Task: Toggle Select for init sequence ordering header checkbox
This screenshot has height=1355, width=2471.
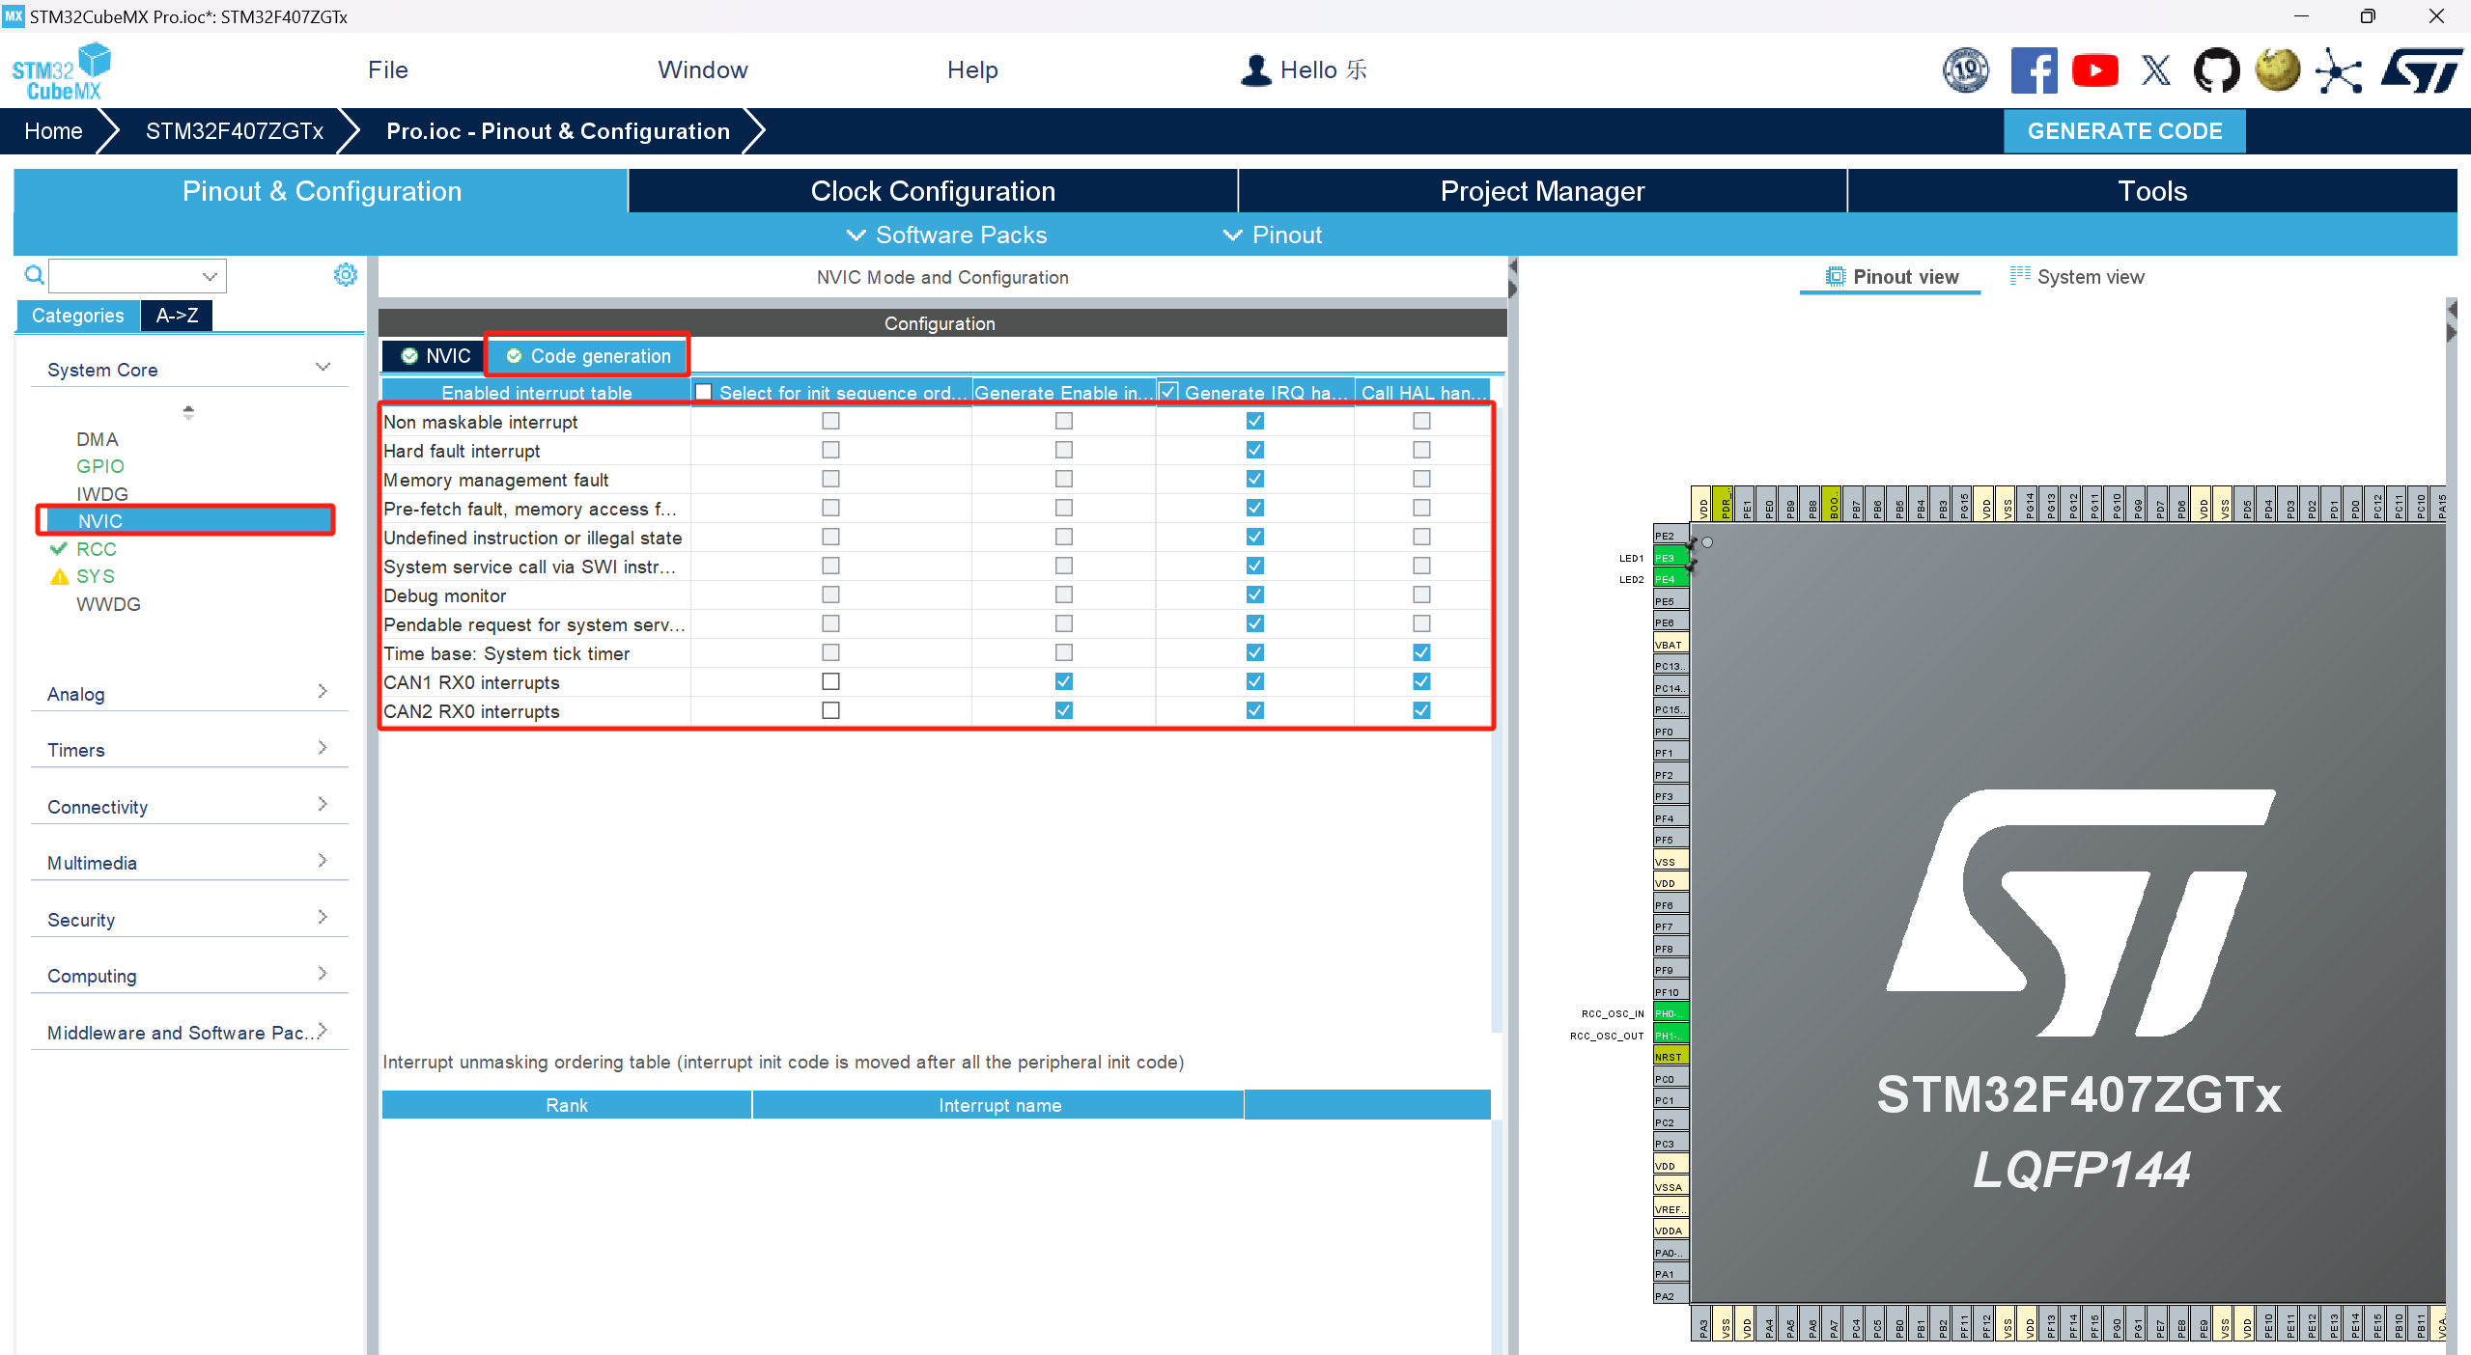Action: [x=704, y=392]
